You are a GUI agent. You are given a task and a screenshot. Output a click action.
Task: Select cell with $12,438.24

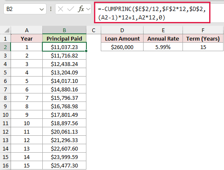pyautogui.click(x=64, y=64)
